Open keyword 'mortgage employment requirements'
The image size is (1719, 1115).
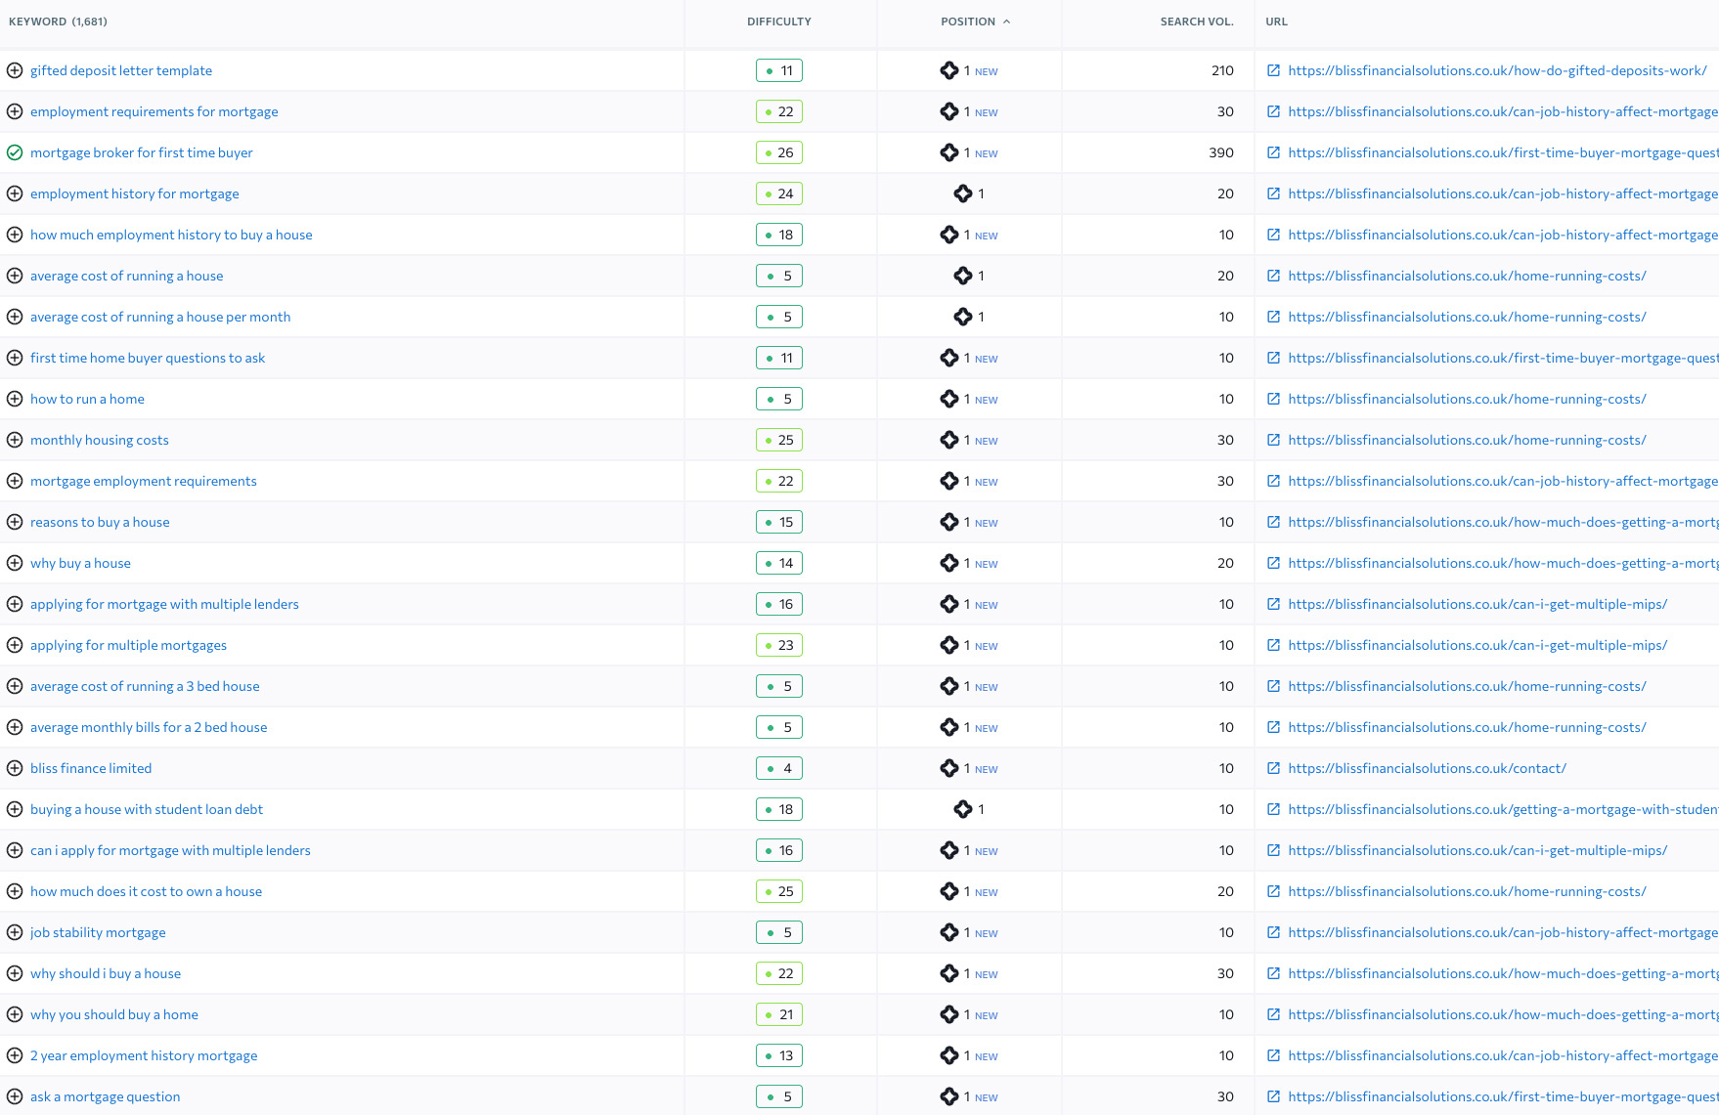coord(144,481)
